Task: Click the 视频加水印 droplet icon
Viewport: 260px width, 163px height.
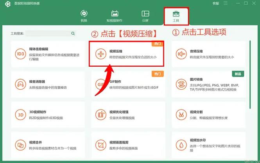Action: pyautogui.click(x=181, y=145)
